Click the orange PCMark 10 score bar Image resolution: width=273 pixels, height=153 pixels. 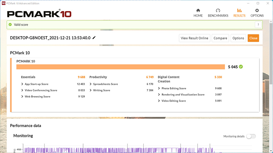pyautogui.click(x=121, y=67)
